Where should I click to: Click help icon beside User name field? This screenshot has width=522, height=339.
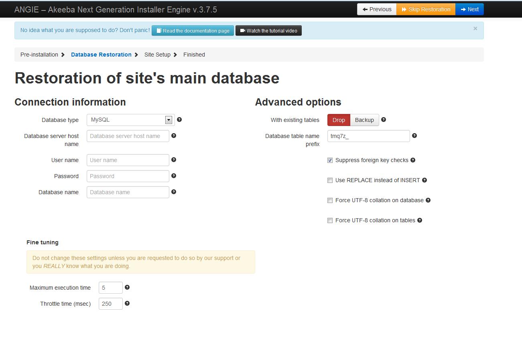pyautogui.click(x=174, y=160)
